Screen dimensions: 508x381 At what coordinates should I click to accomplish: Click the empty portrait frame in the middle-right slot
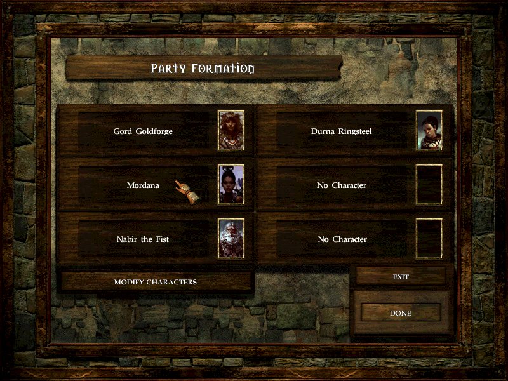point(429,185)
